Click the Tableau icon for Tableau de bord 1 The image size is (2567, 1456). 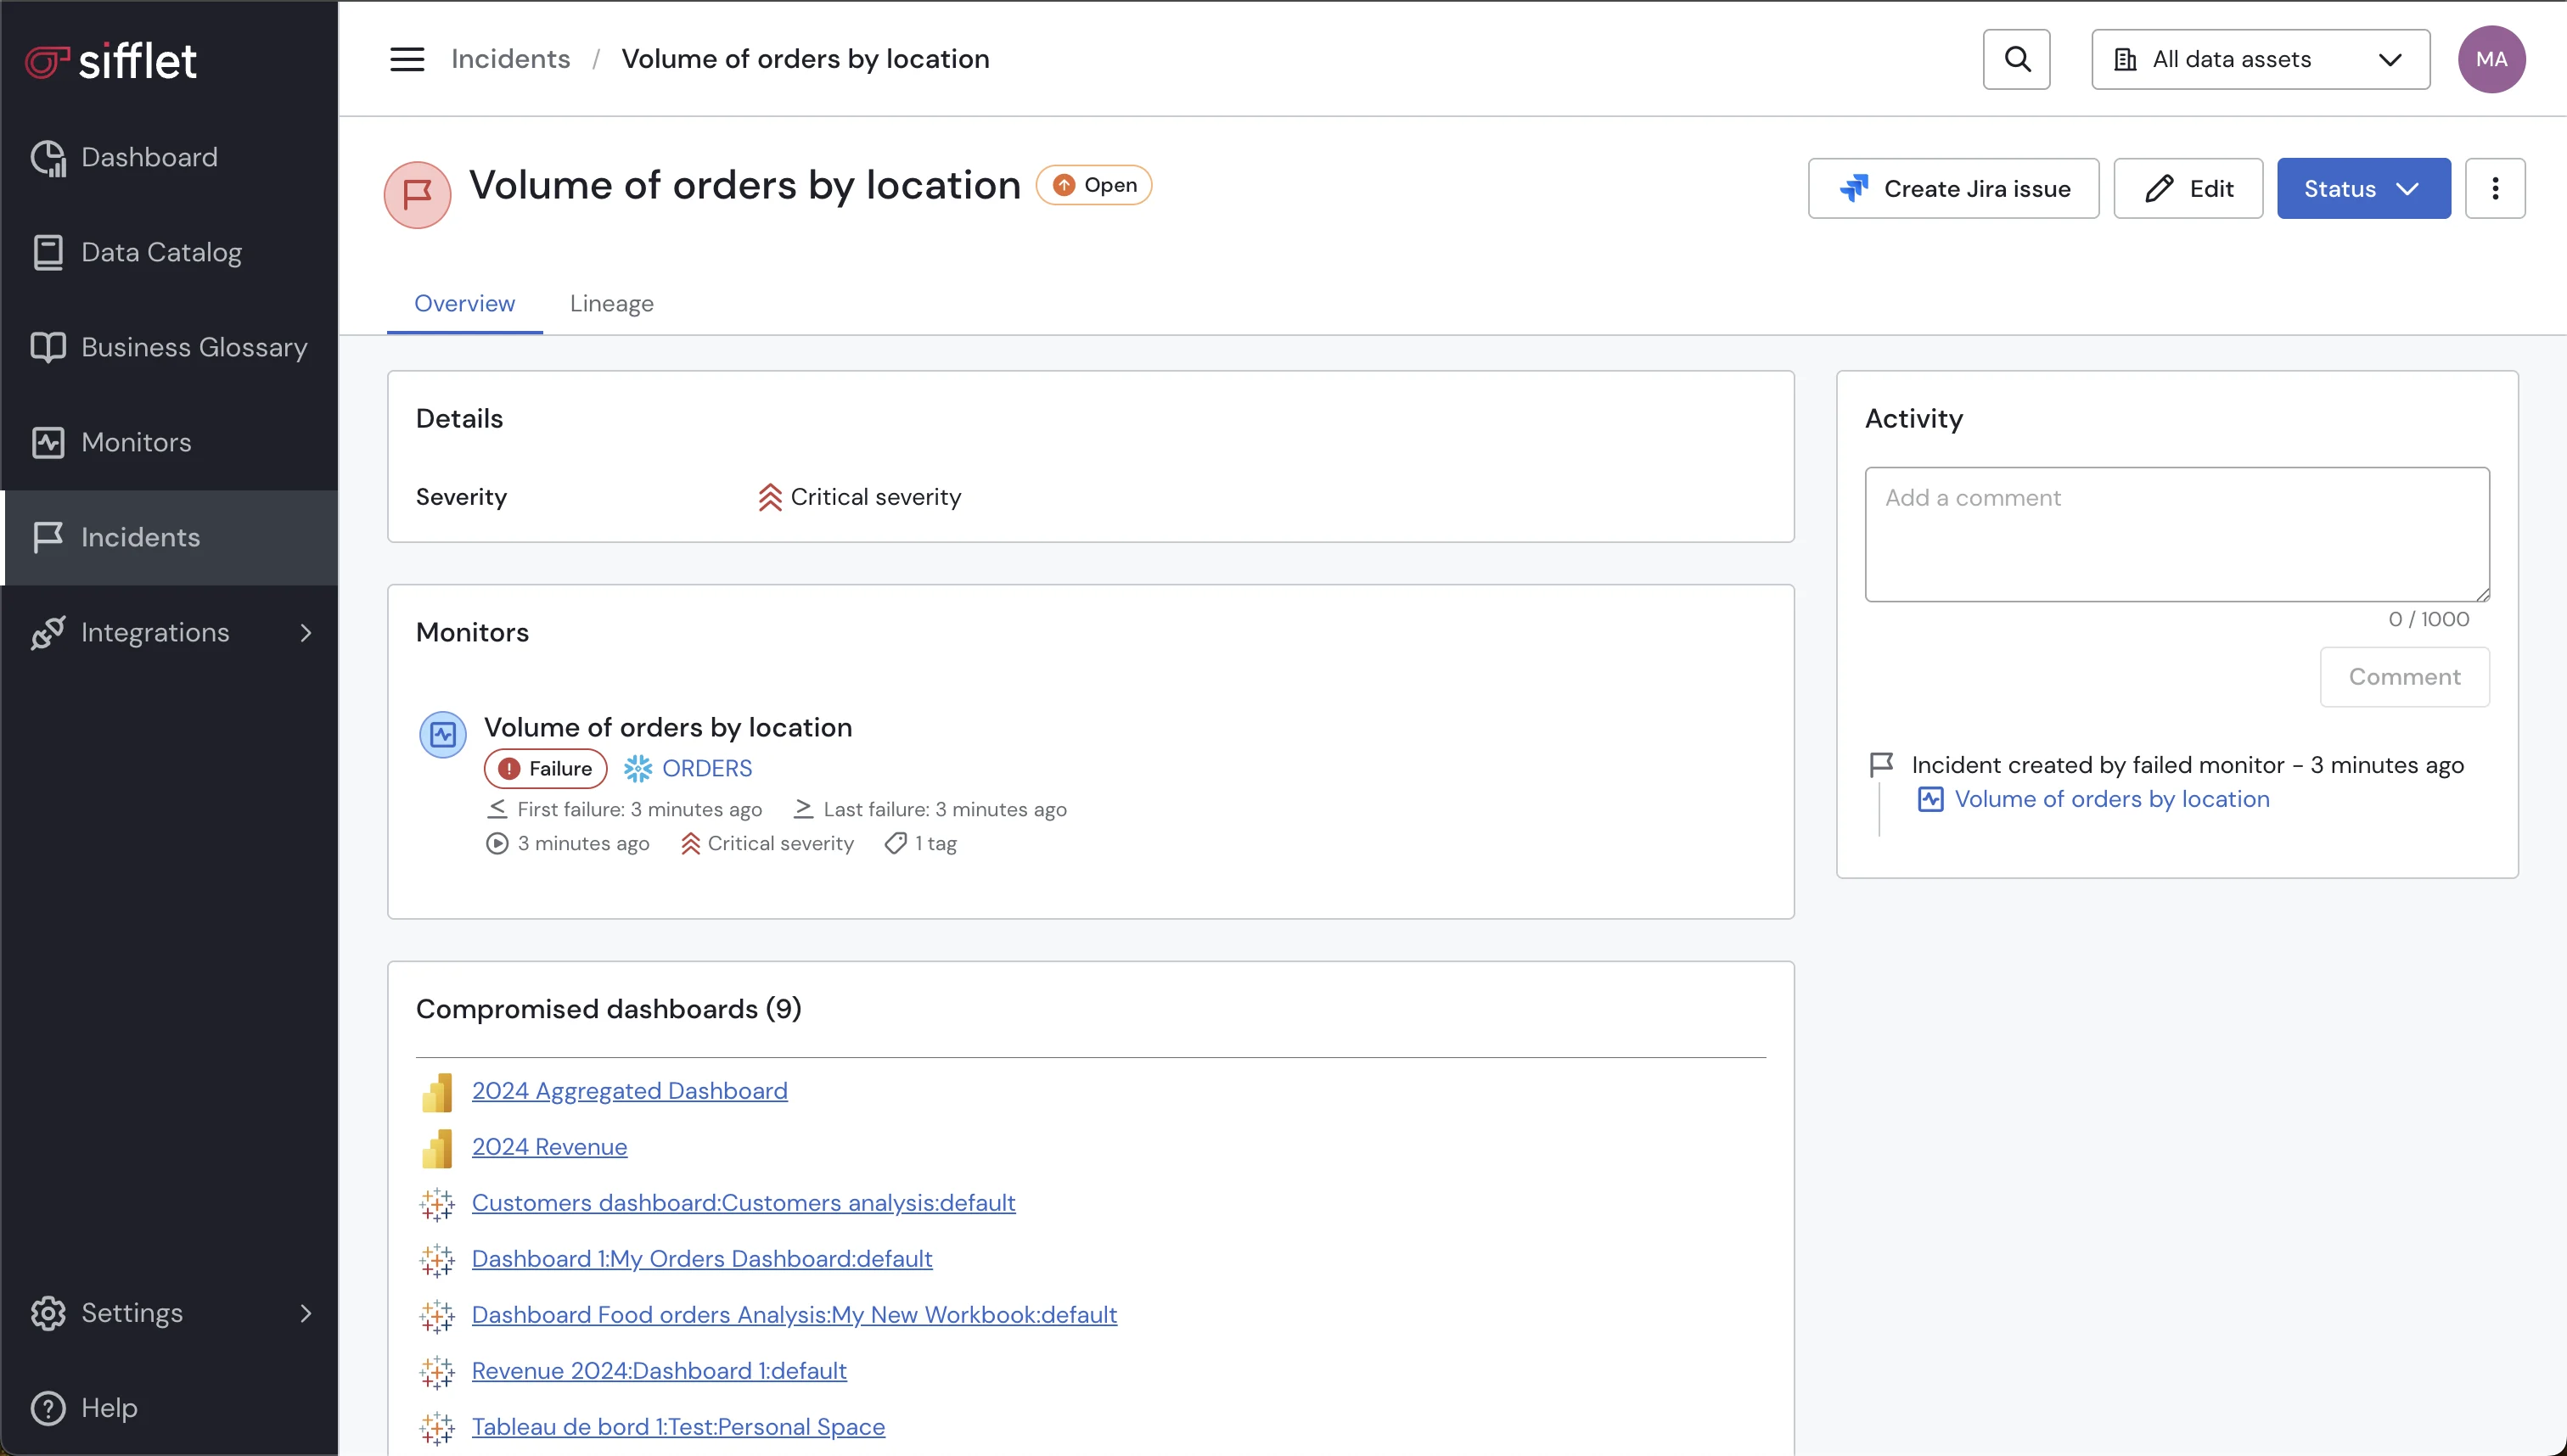click(x=437, y=1428)
